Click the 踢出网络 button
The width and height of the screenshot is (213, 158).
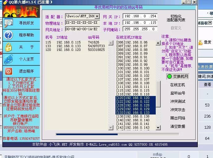[177, 118]
